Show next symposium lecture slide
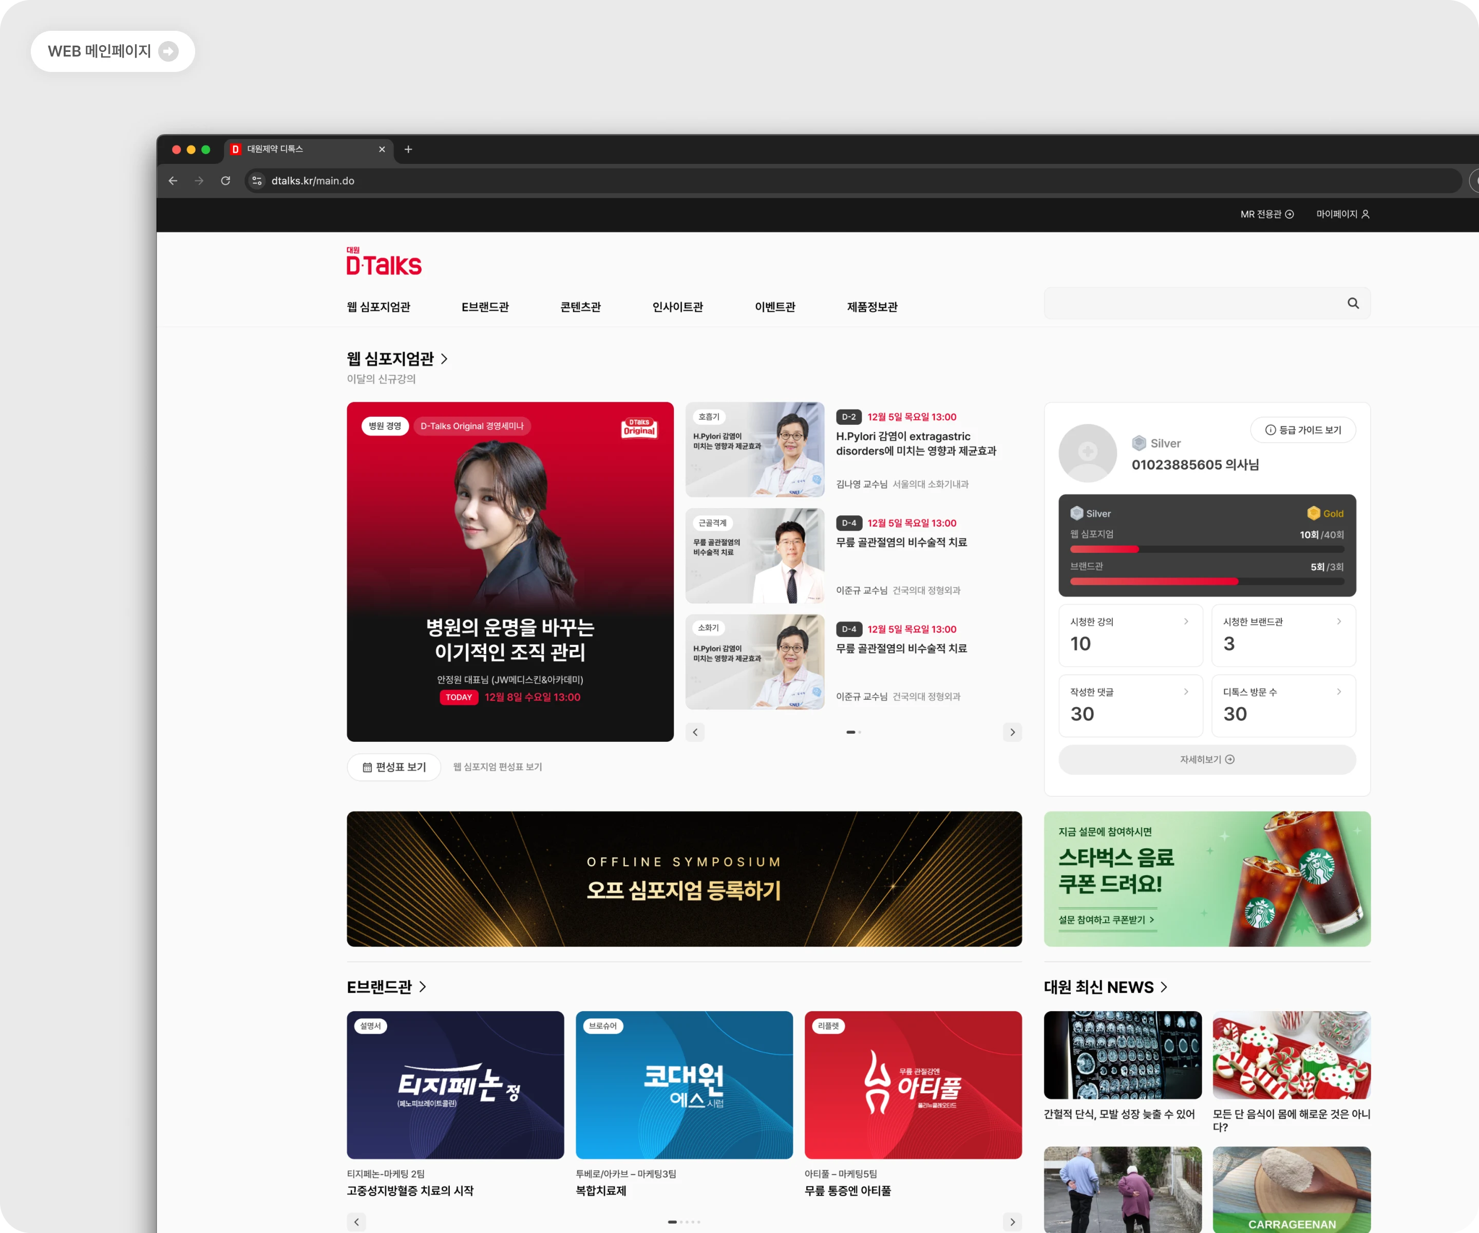The height and width of the screenshot is (1233, 1479). tap(1012, 732)
